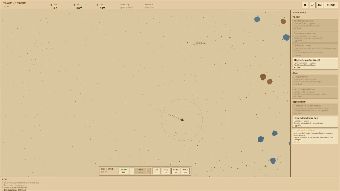Click the fast-forward speed icon
Screen dimensions: 340x191
click(320, 5)
